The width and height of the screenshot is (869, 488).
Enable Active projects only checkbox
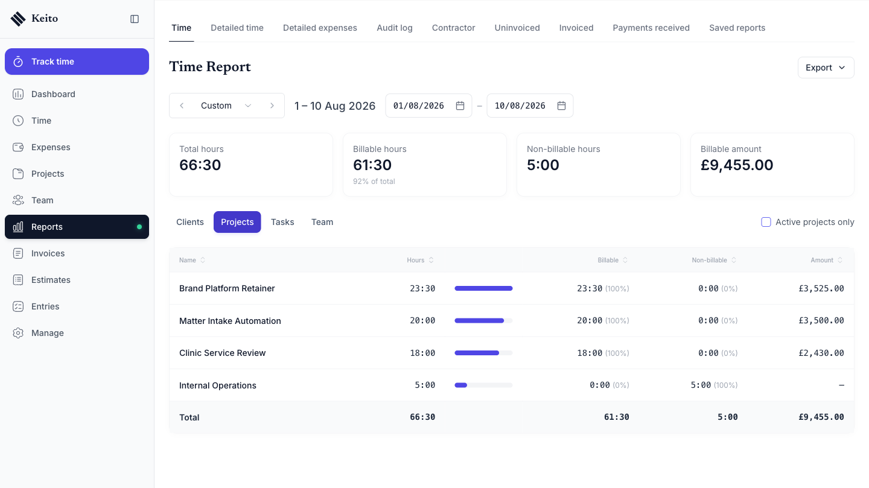click(x=766, y=222)
